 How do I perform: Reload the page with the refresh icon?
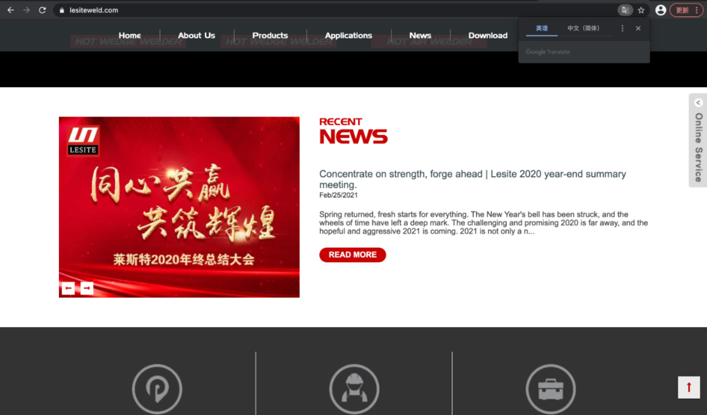point(43,10)
